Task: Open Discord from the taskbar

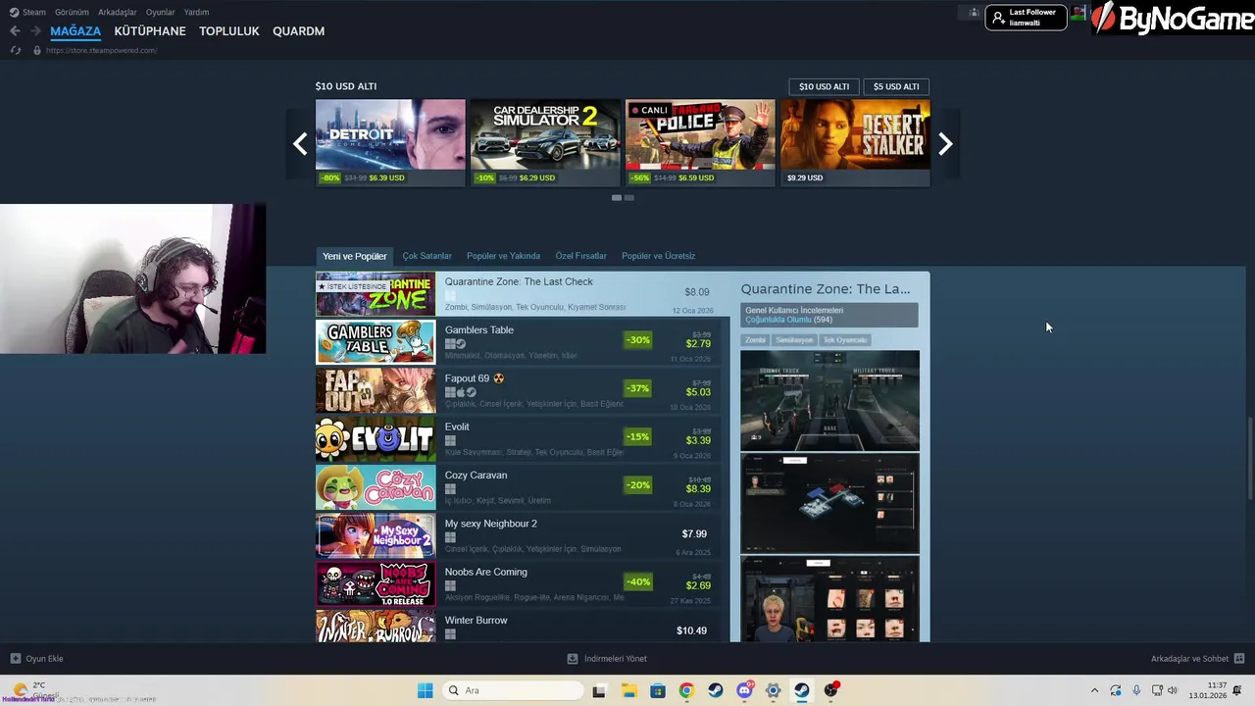Action: (744, 690)
